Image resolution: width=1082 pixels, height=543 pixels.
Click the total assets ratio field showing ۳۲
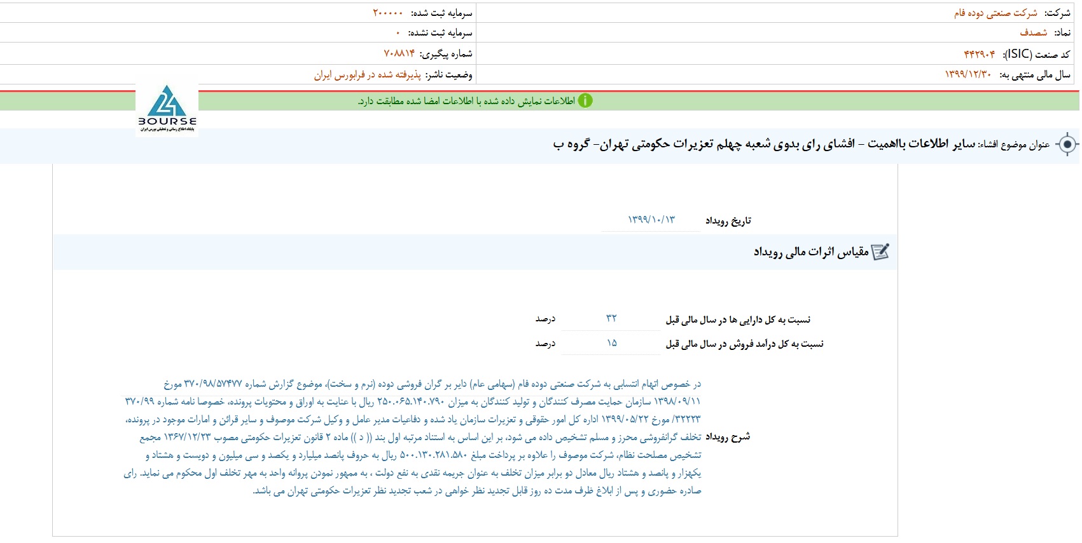[611, 318]
